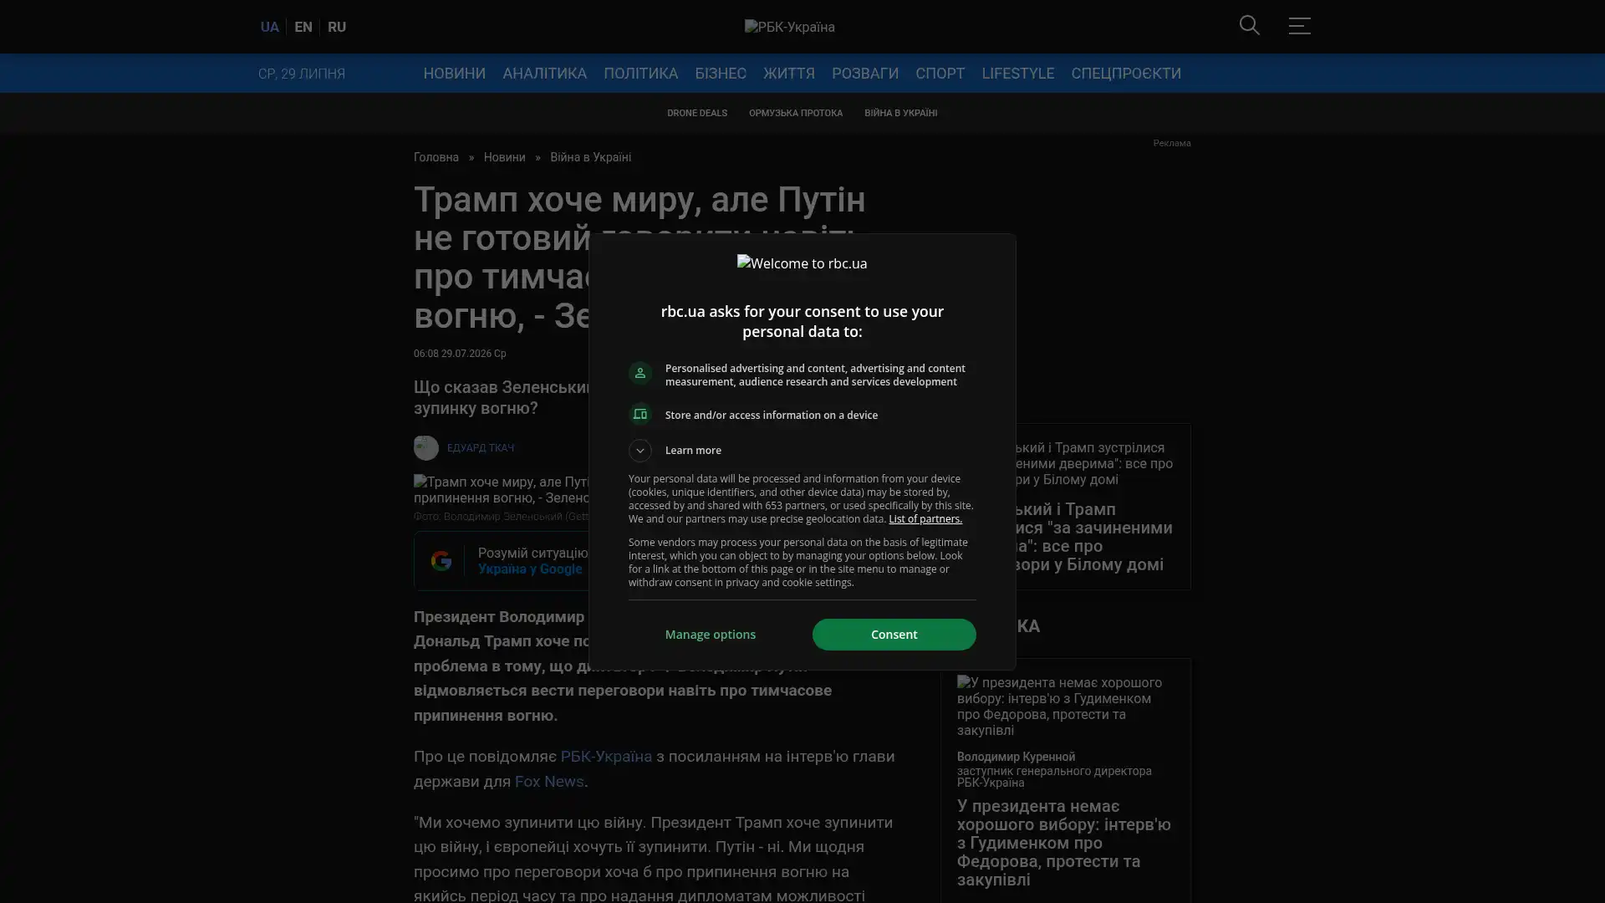This screenshot has width=1605, height=903.
Task: Open the РОЗВАГИ menu section
Action: [865, 74]
